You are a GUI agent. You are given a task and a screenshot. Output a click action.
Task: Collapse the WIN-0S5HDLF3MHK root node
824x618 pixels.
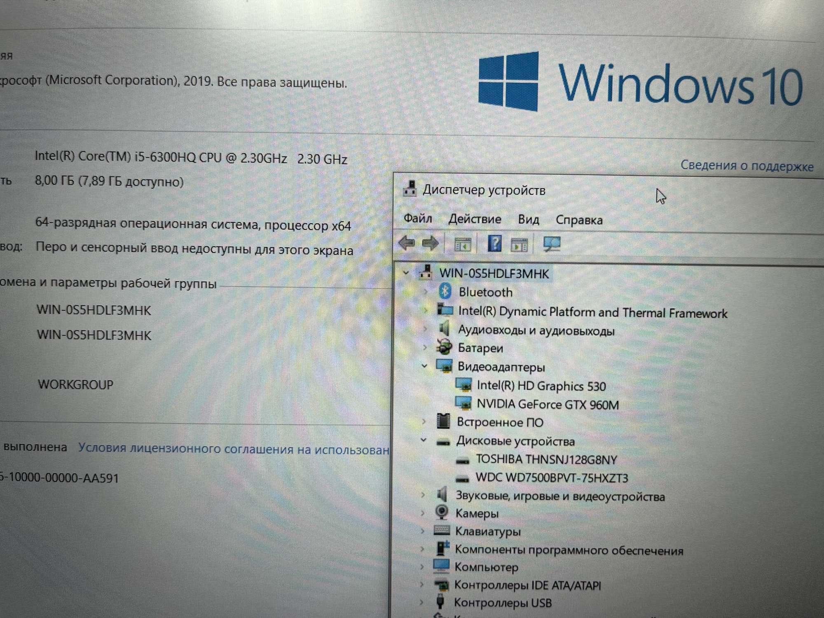click(406, 273)
